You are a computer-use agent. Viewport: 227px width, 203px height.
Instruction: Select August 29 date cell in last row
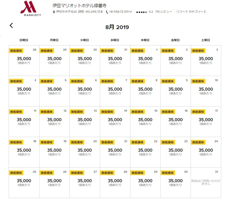(x=145, y=183)
